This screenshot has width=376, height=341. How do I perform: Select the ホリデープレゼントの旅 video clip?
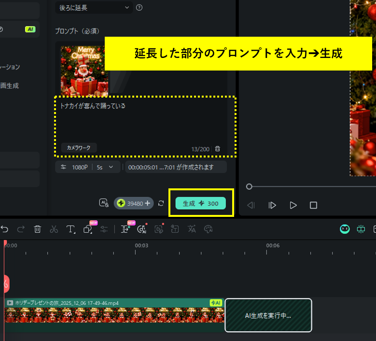pyautogui.click(x=114, y=315)
